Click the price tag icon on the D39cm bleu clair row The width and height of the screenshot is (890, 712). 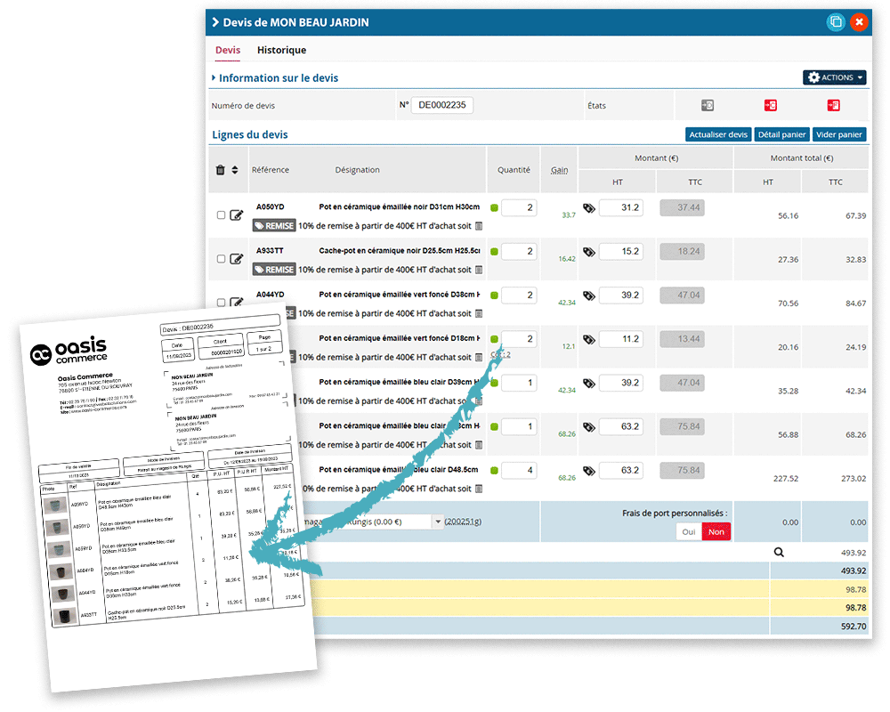pyautogui.click(x=589, y=383)
